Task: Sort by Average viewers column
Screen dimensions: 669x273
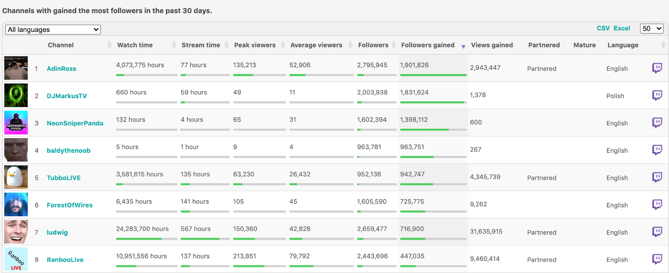Action: point(316,45)
